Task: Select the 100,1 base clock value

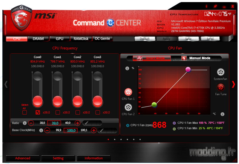Action: 84,130
